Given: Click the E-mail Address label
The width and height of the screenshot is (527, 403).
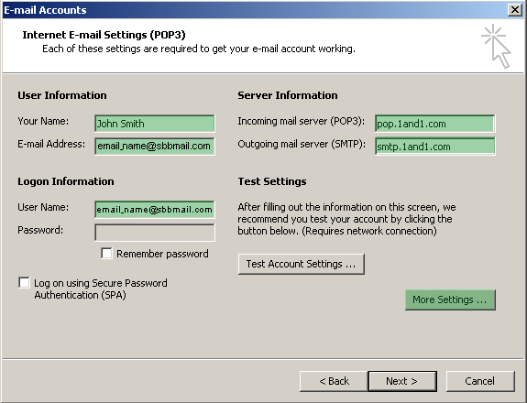Looking at the screenshot, I should click(51, 144).
